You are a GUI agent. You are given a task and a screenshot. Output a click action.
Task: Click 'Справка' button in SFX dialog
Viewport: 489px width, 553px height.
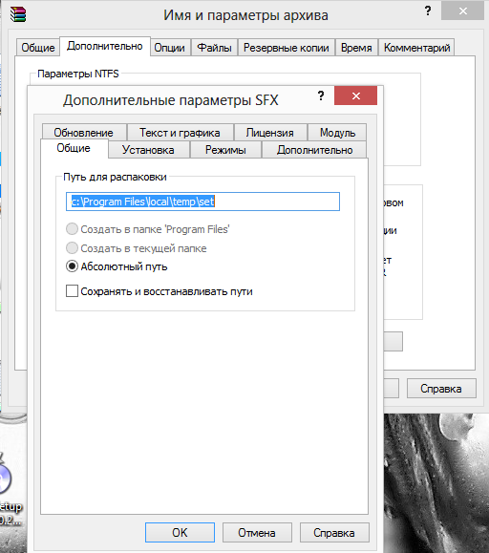tap(334, 533)
